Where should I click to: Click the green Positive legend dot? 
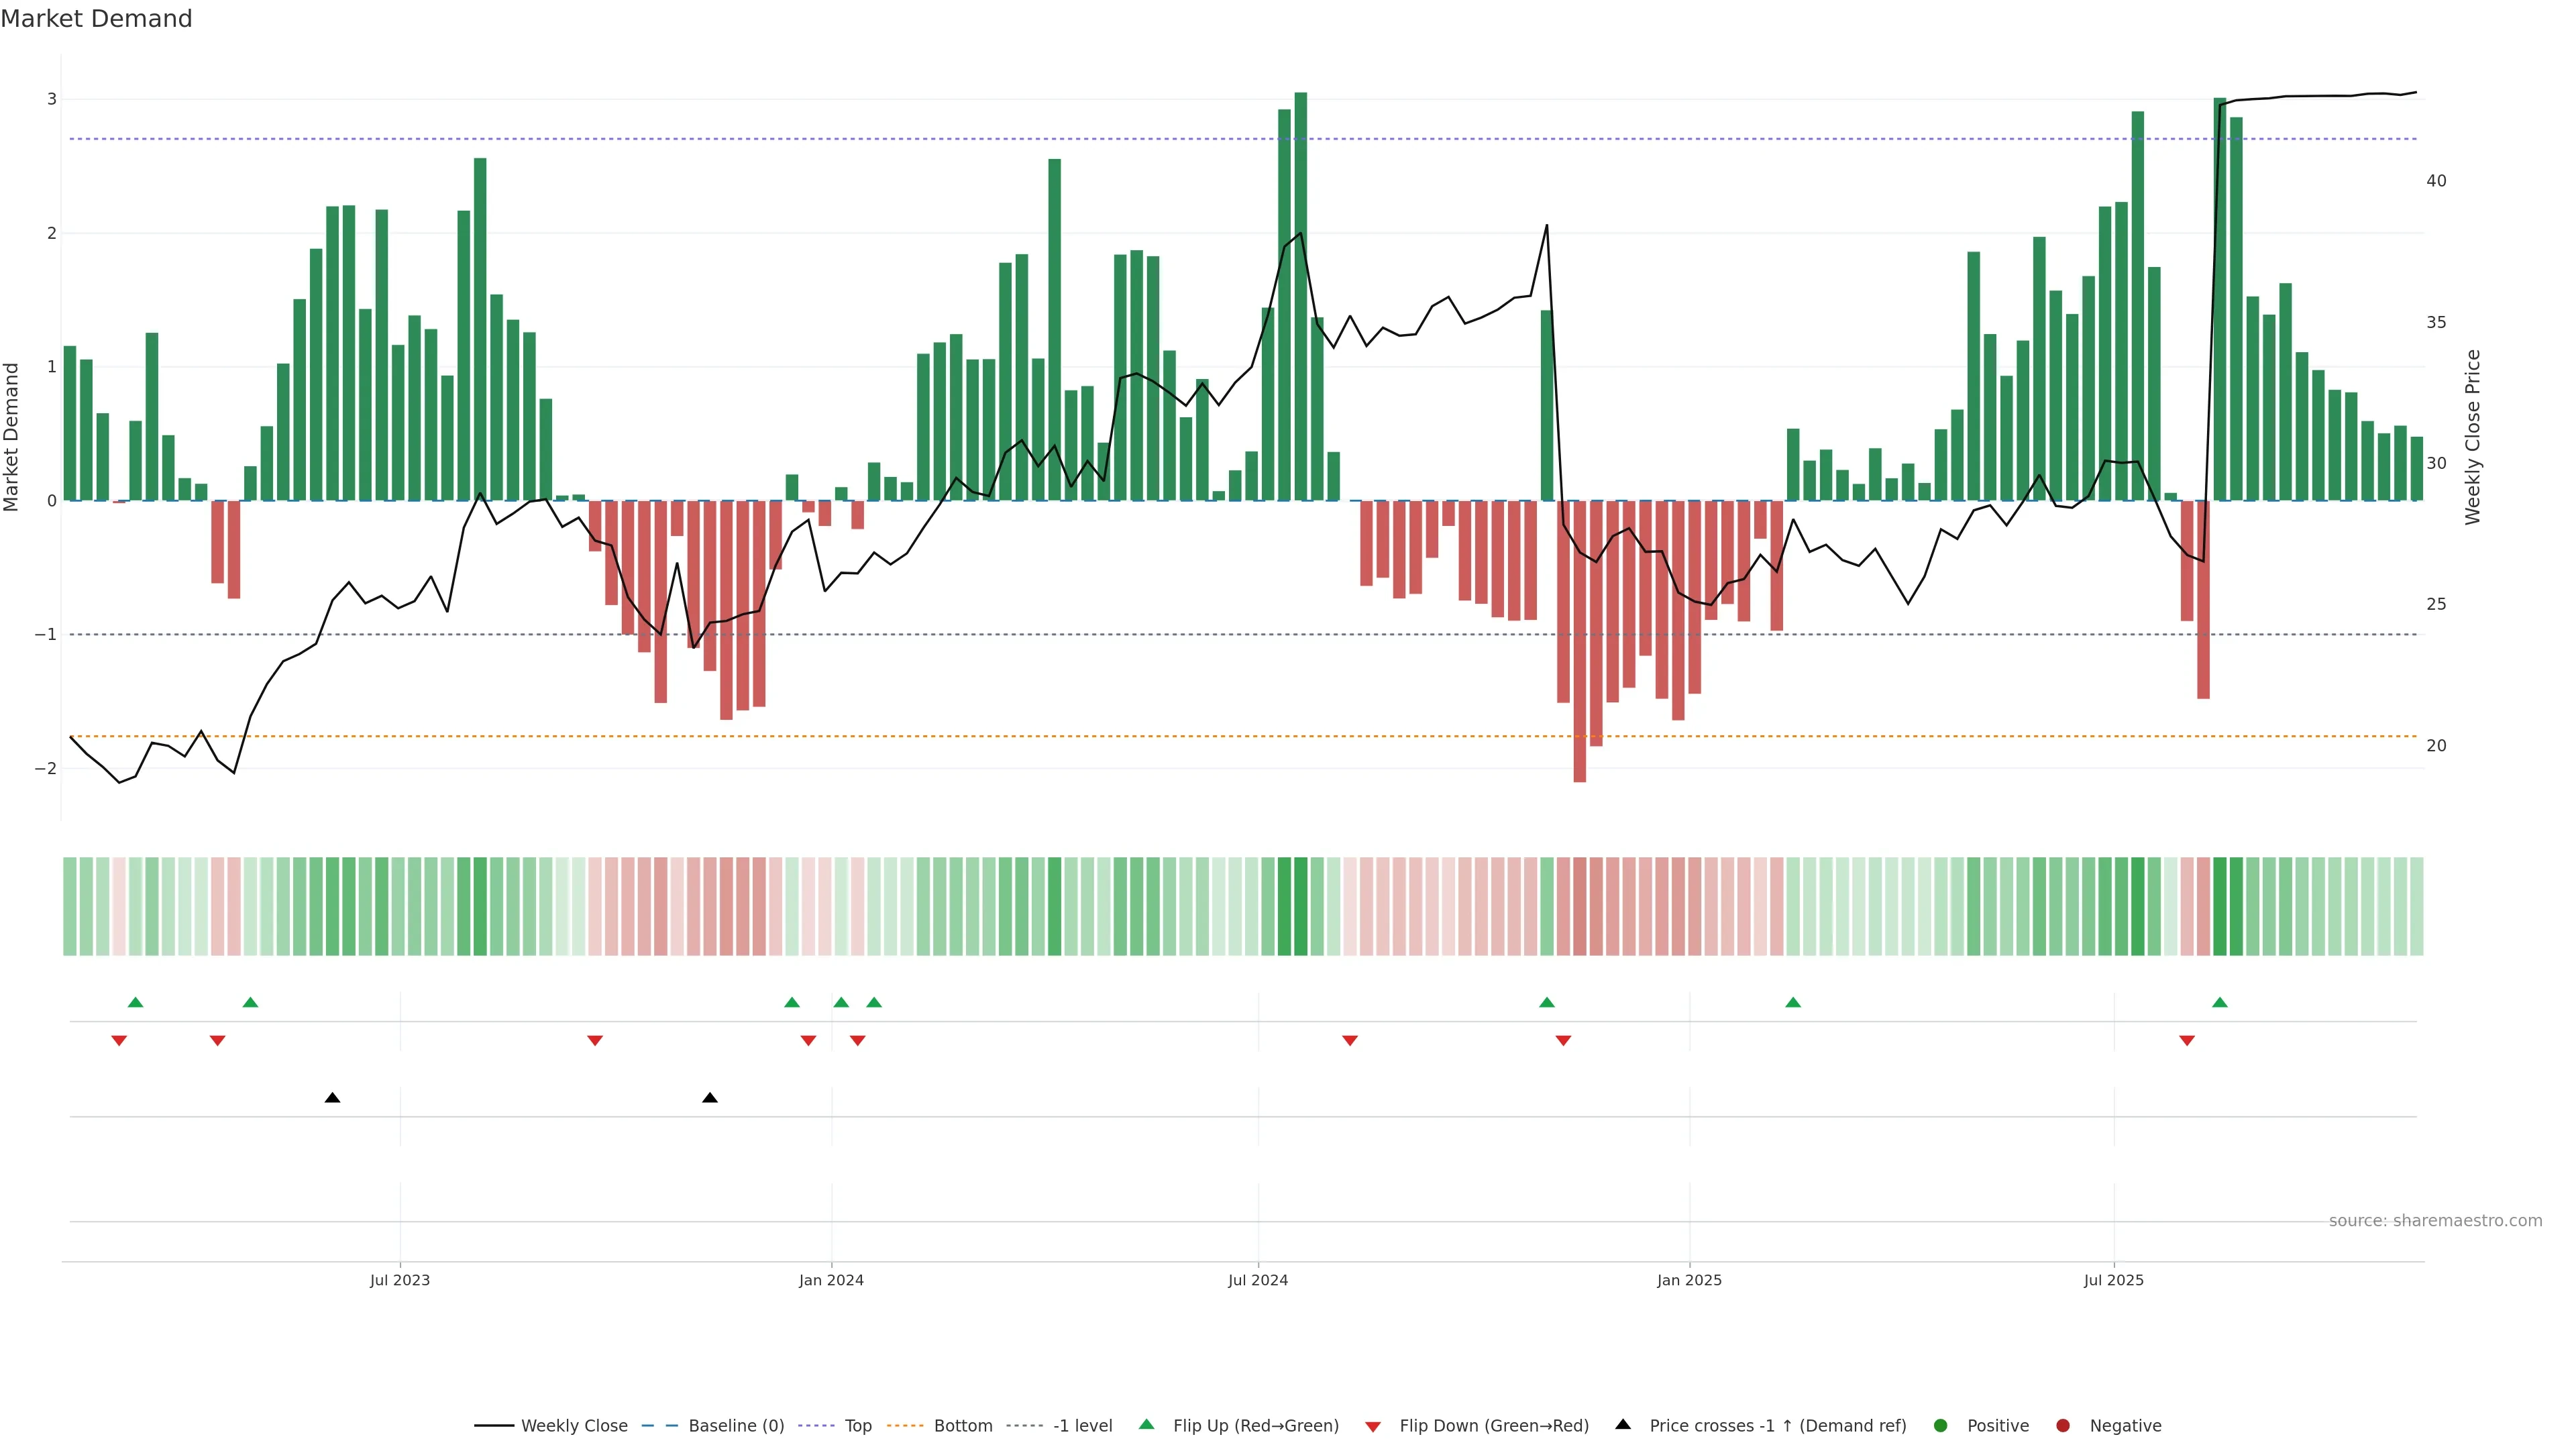[x=1941, y=1425]
